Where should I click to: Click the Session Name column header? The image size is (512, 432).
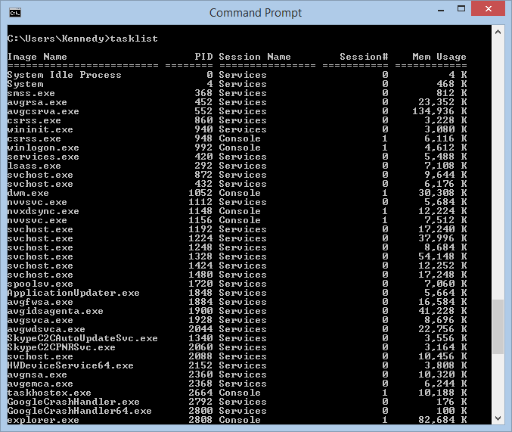coord(255,57)
